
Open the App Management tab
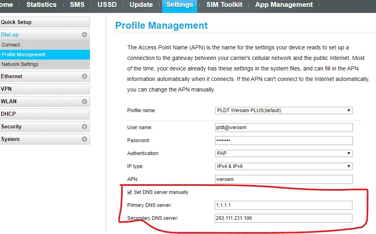coord(284,4)
